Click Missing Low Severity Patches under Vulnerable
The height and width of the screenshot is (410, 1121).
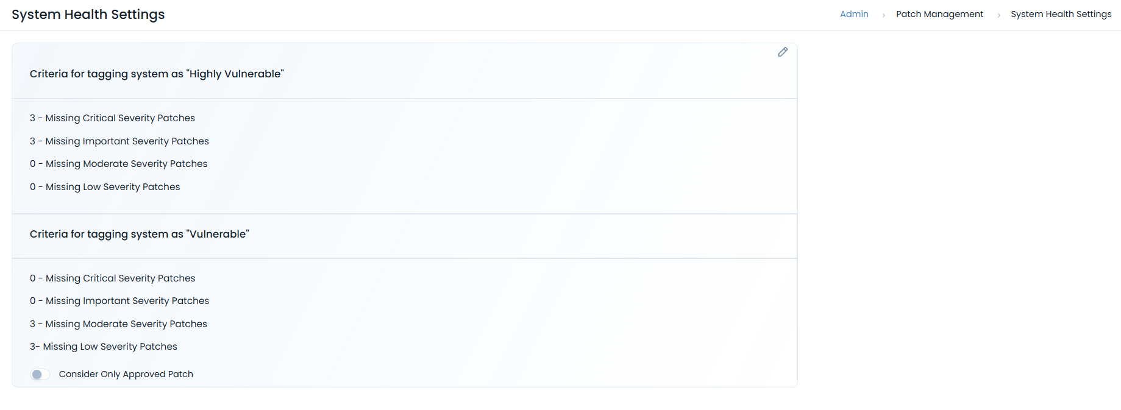pos(103,346)
